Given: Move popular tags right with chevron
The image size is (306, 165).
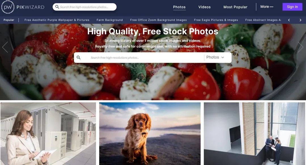Looking at the screenshot, I should coord(300,20).
